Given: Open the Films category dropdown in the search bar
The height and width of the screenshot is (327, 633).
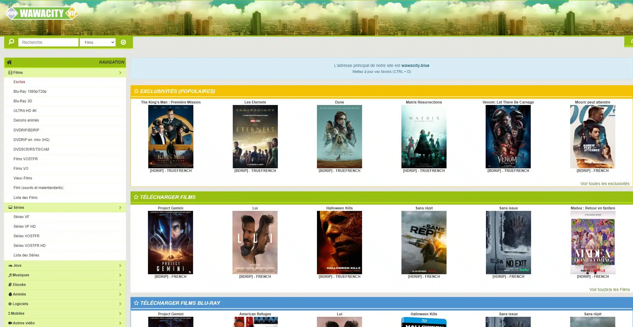Looking at the screenshot, I should tap(98, 42).
